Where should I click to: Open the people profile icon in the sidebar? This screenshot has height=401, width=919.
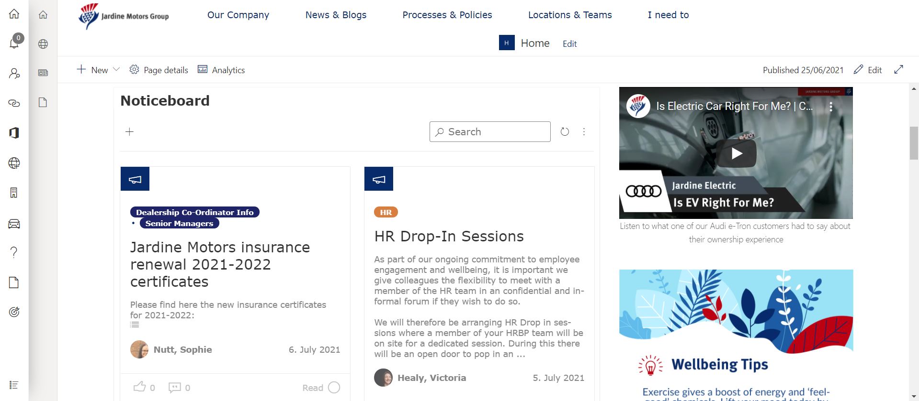14,73
